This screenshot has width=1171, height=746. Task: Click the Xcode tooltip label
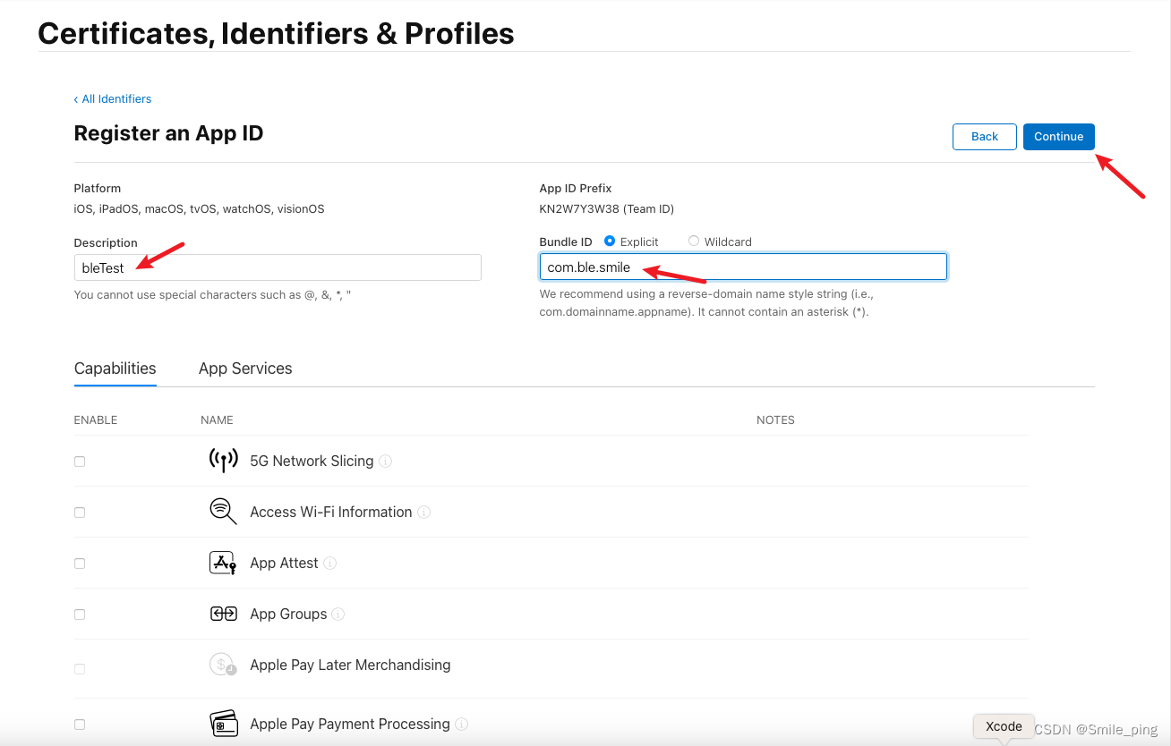[x=1004, y=726]
